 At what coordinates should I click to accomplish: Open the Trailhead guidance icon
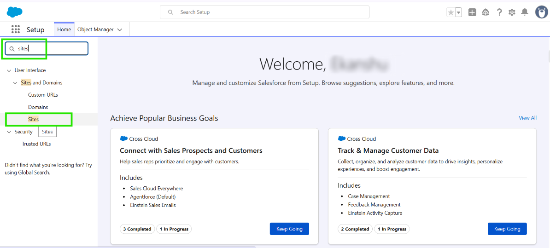486,12
